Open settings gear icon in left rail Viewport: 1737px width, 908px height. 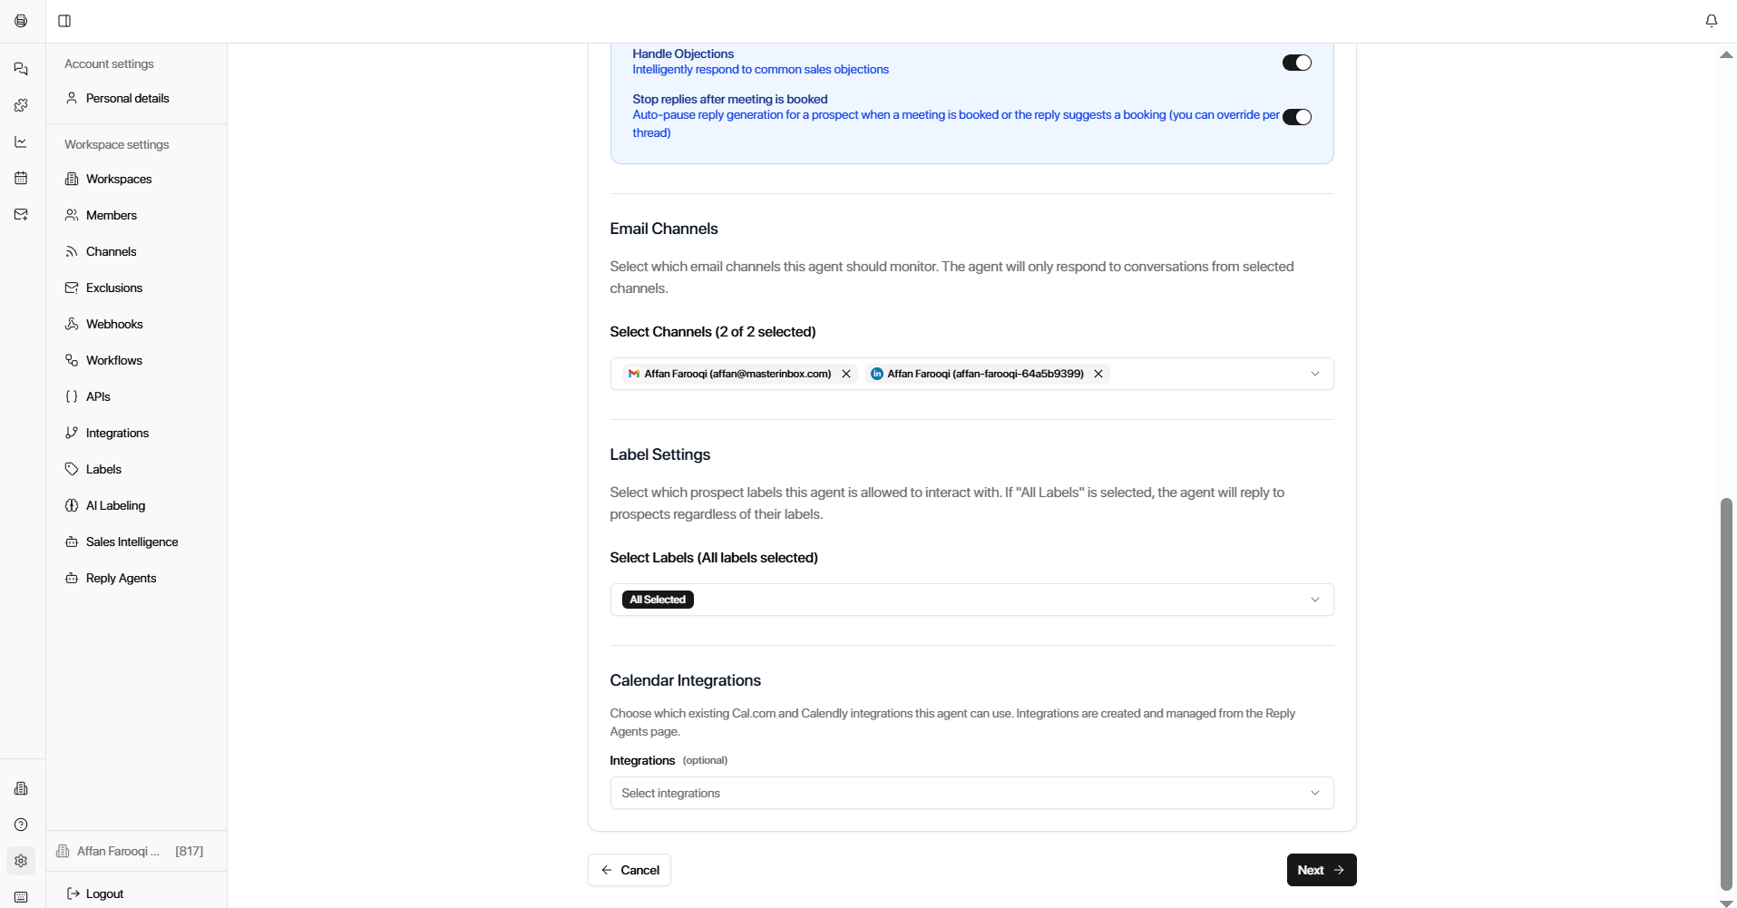click(21, 861)
